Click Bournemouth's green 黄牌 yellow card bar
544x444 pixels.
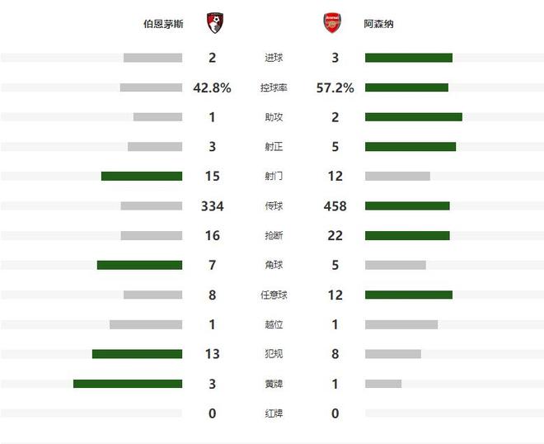[128, 384]
